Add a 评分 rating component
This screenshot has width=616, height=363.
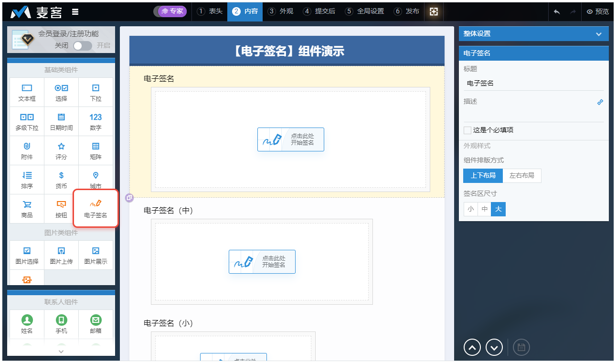(61, 151)
